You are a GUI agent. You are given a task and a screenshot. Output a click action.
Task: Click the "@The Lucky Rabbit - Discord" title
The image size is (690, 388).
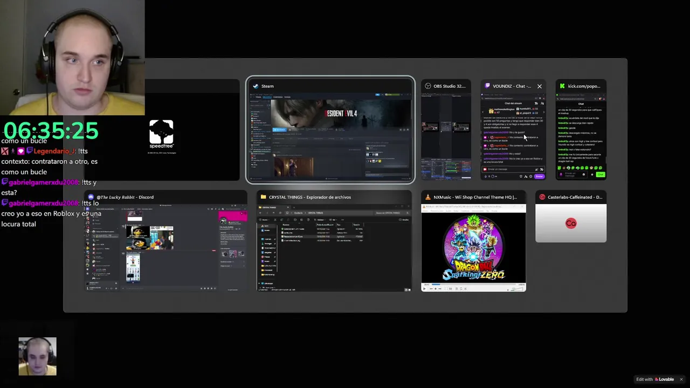(125, 197)
